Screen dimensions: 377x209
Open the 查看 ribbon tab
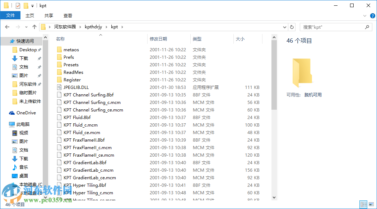[x=68, y=15]
